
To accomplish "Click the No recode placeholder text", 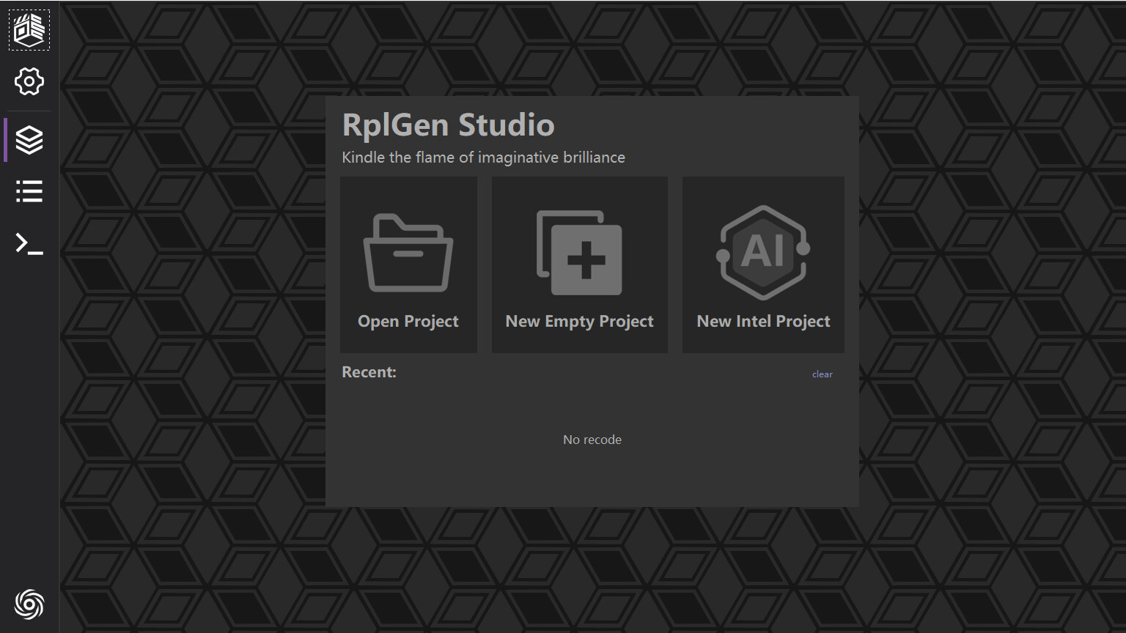I will (592, 440).
